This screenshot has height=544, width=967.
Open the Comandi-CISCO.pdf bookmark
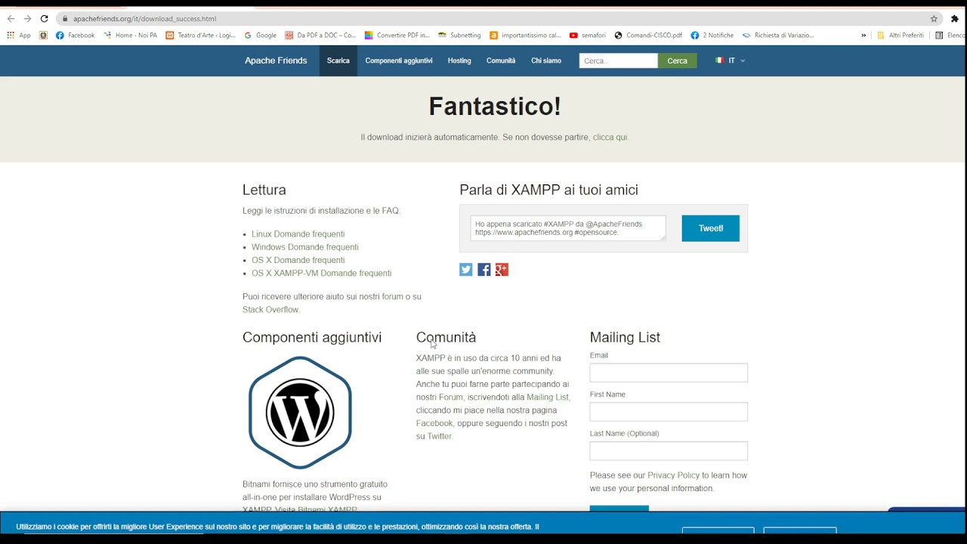(648, 36)
